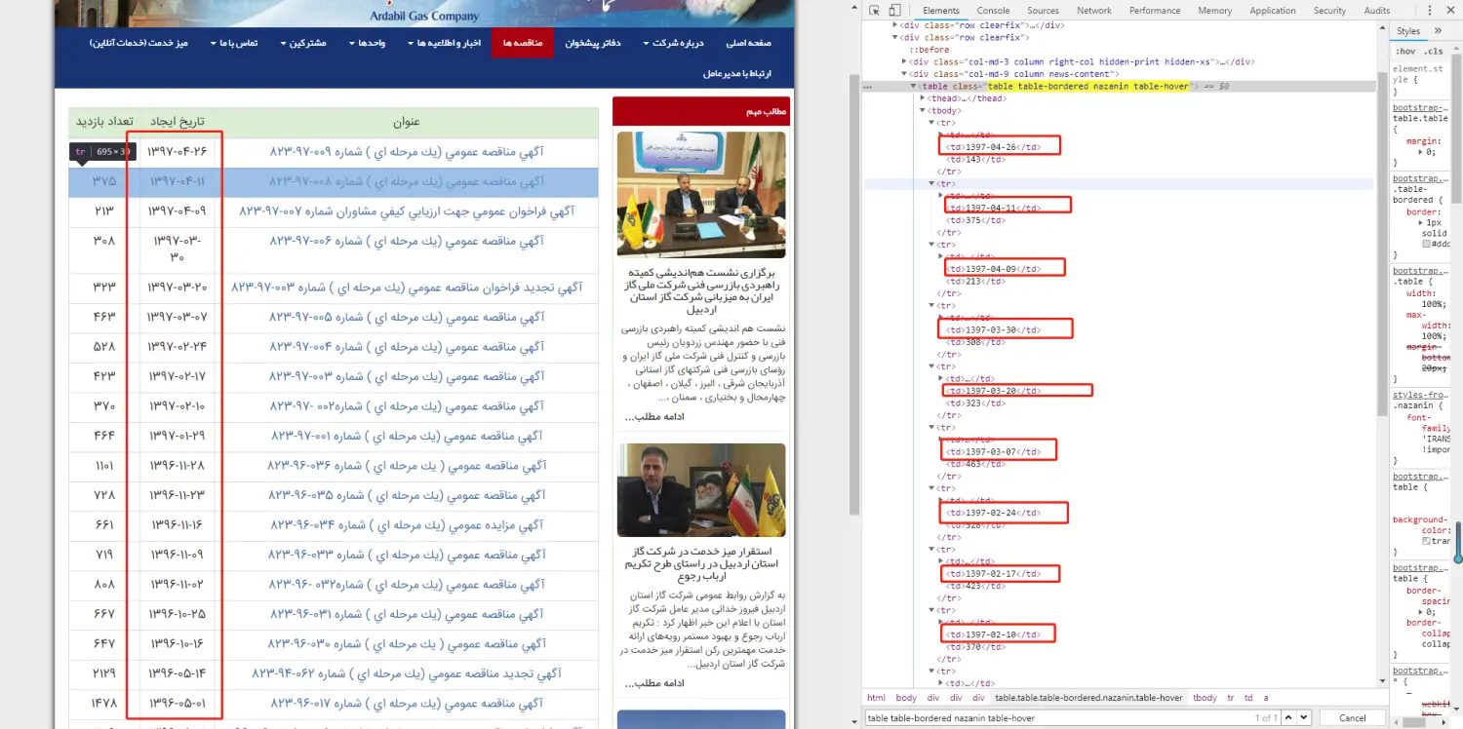Viewport: 1463px width, 729px height.
Task: Select the tbody breadcrumb item
Action: coord(1205,698)
